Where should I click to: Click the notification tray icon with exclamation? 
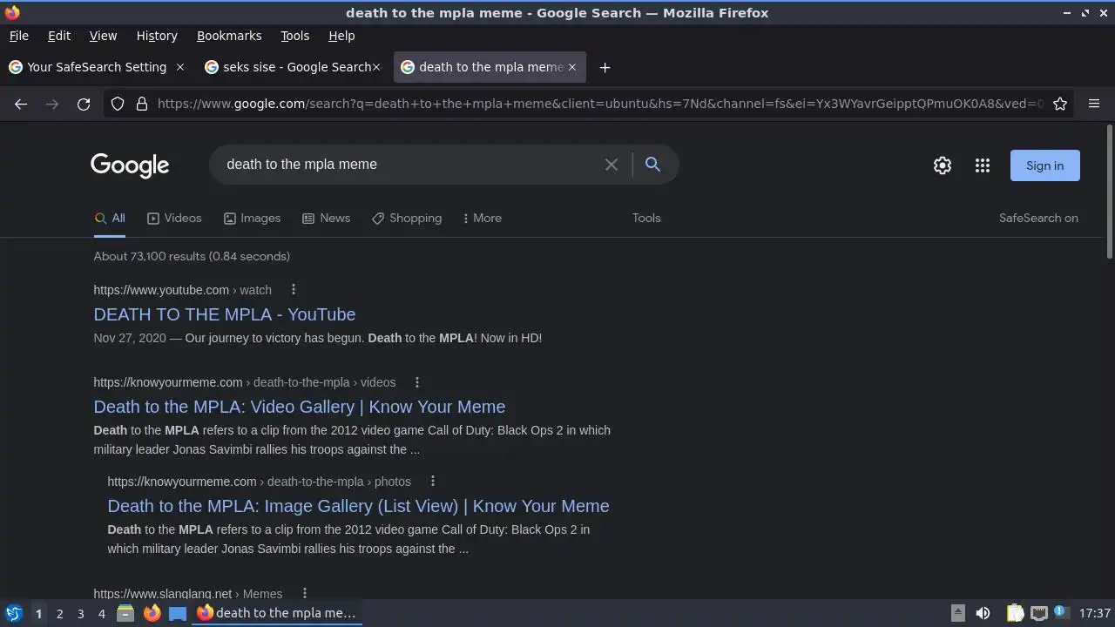(x=1060, y=612)
